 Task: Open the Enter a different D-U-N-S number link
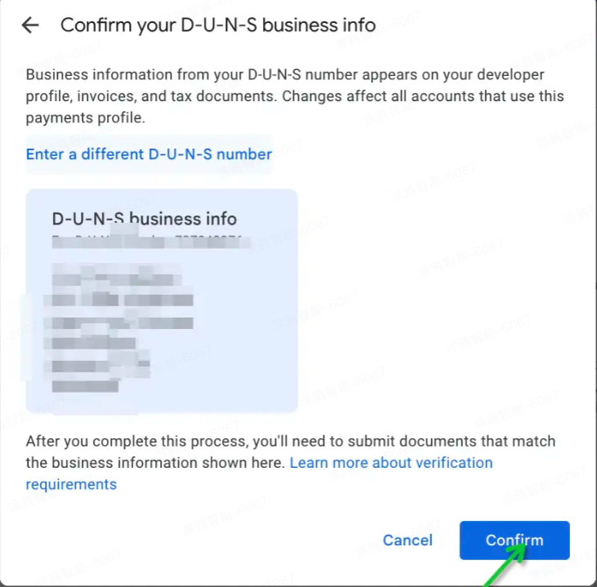(149, 154)
